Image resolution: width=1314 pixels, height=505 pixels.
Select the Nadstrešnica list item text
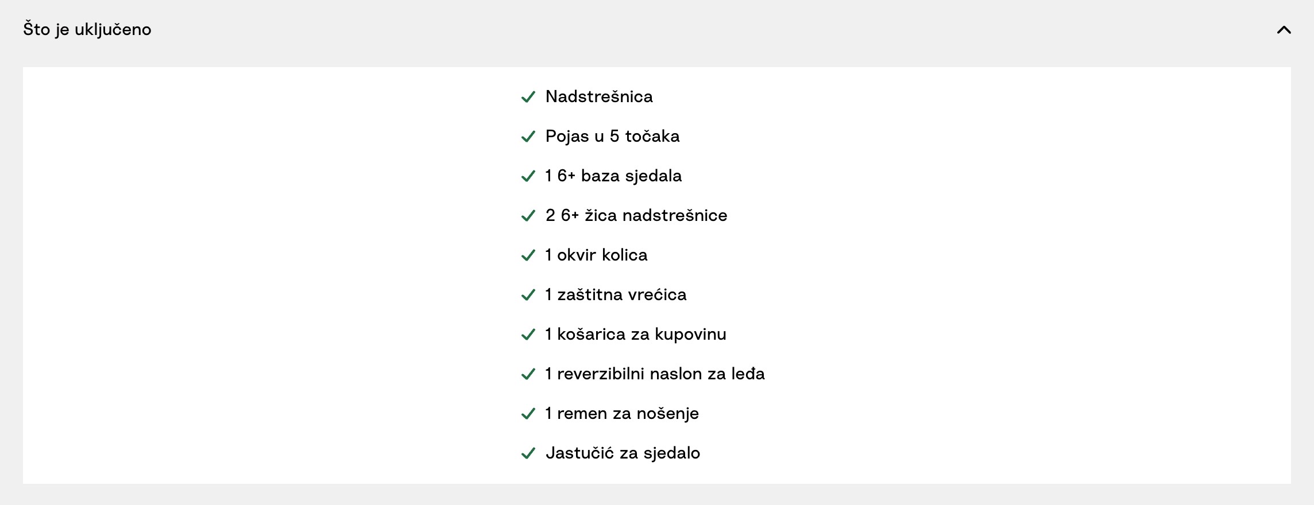tap(599, 96)
